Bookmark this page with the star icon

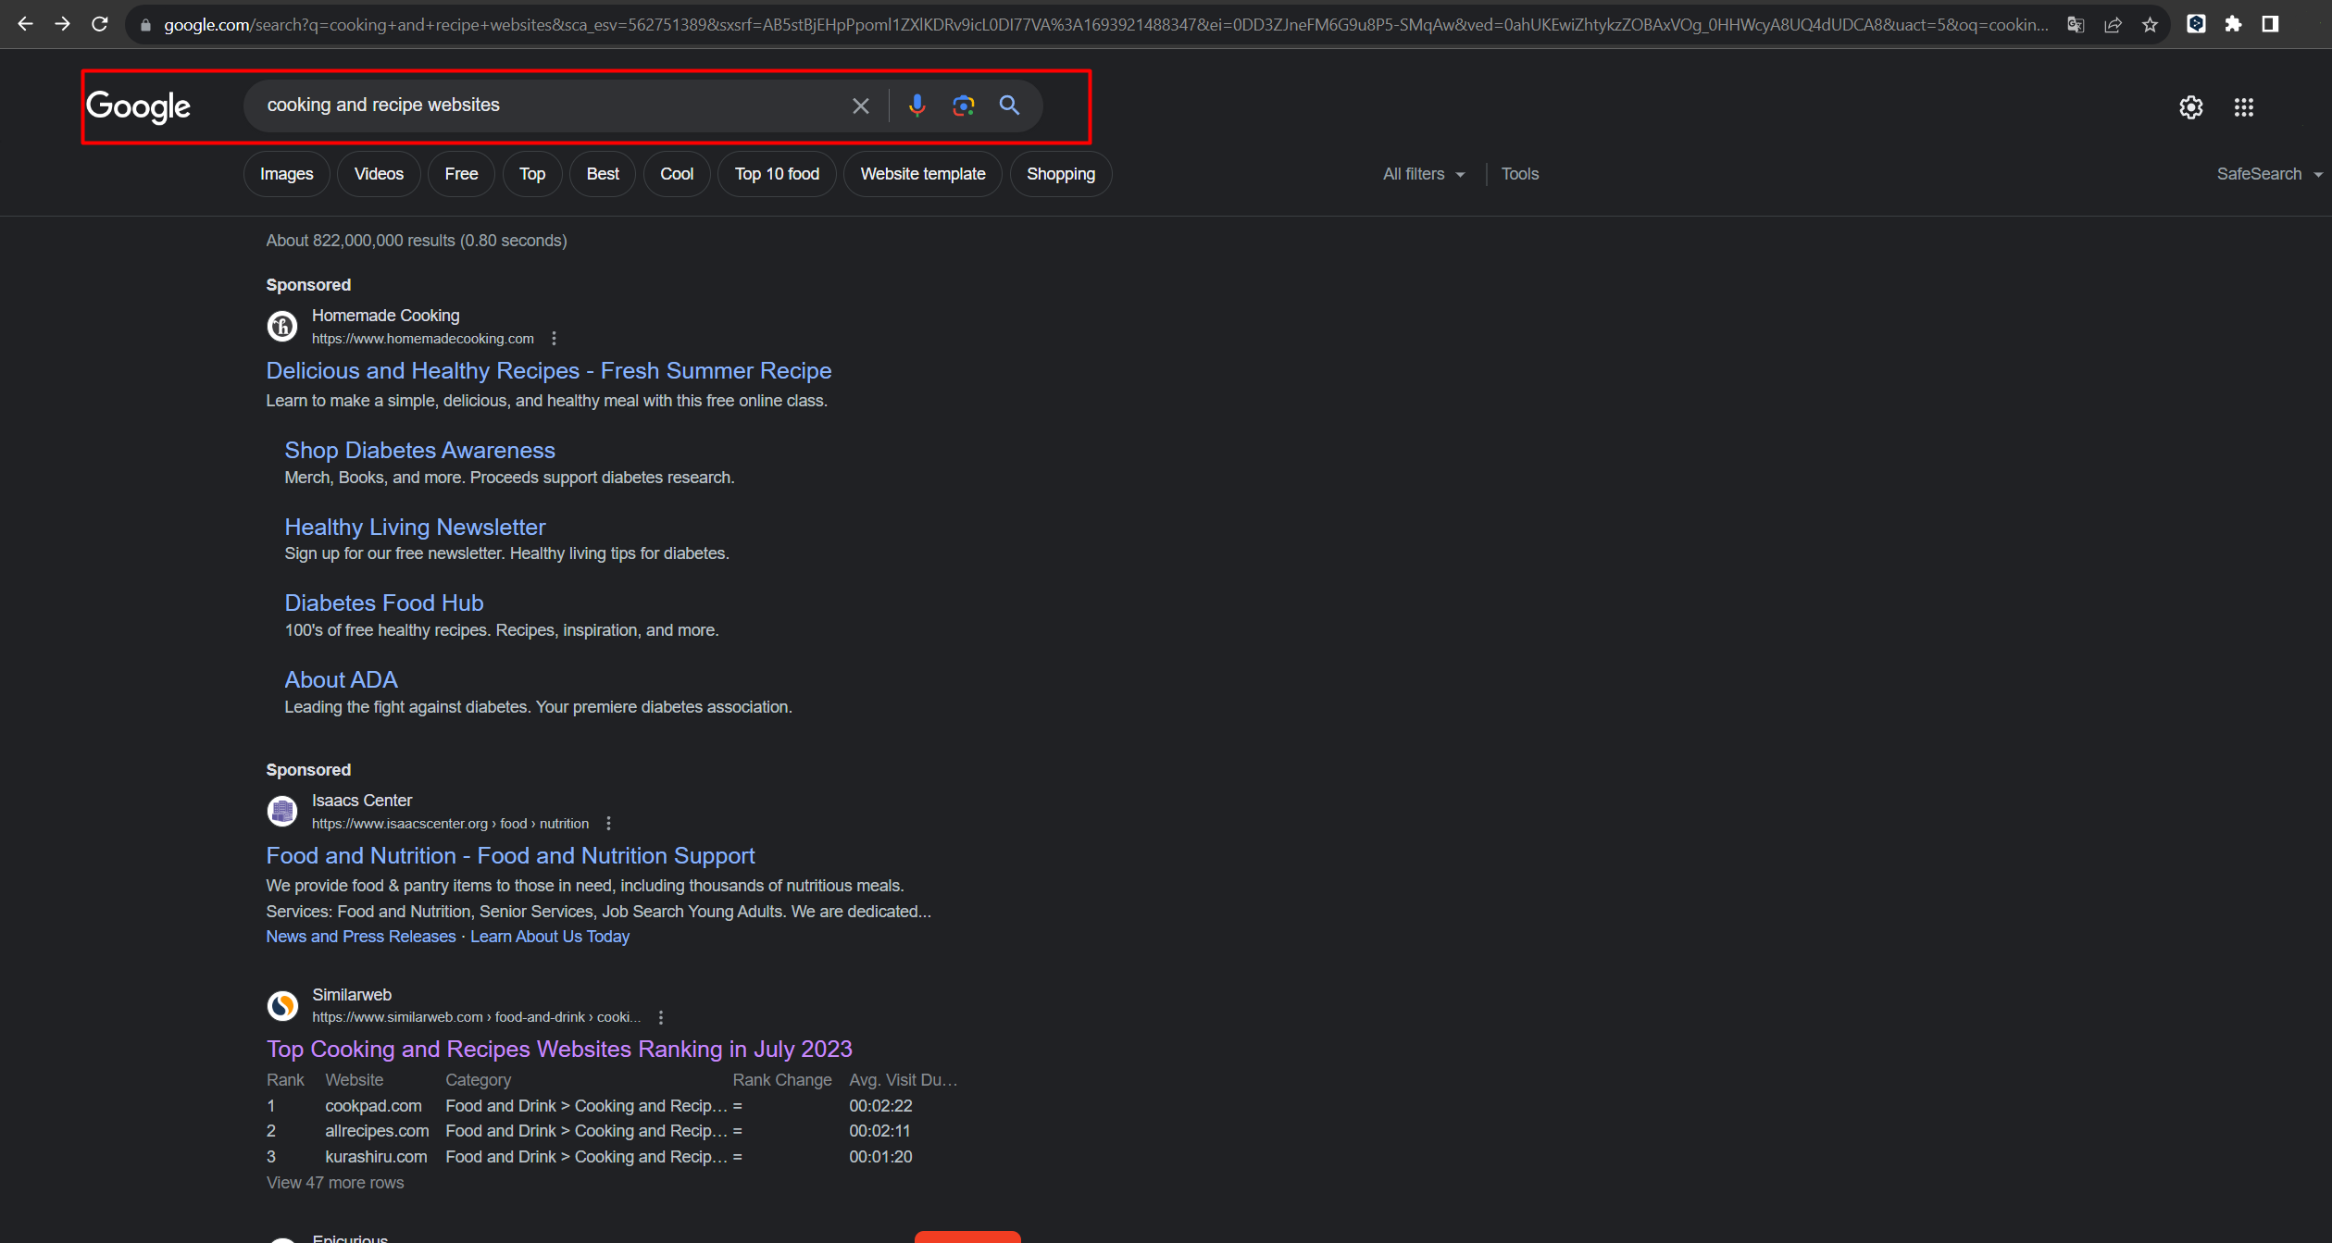(2150, 25)
